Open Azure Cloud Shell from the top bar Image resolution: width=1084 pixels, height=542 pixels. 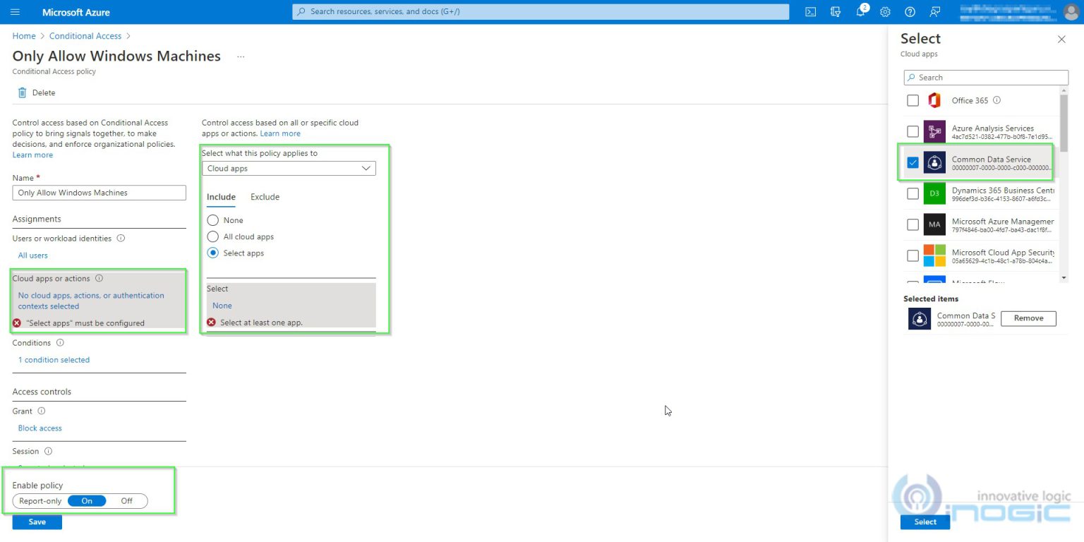coord(809,11)
